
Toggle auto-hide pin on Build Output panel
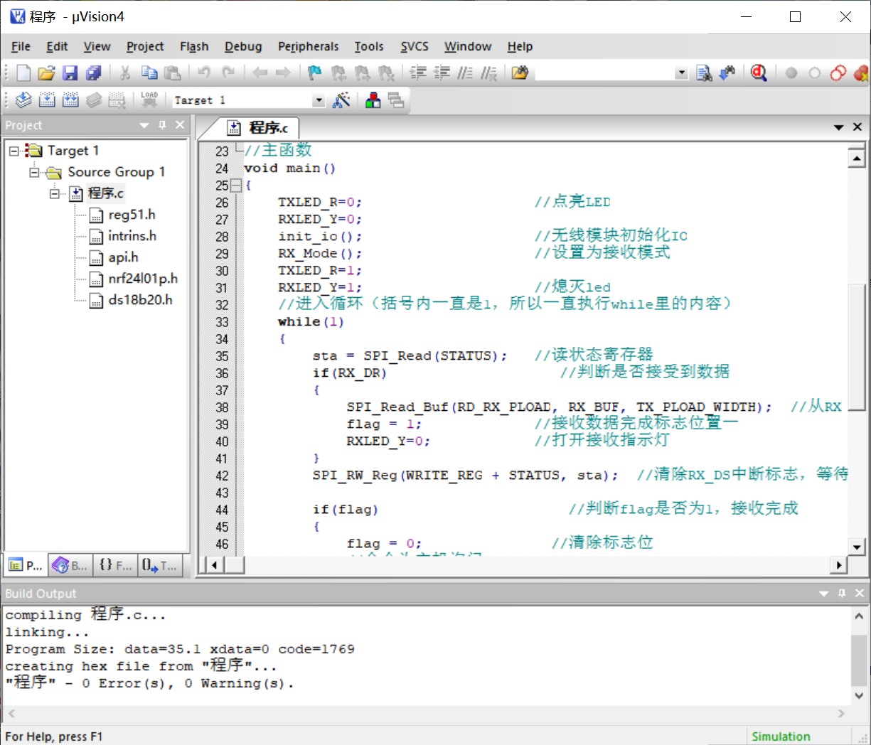point(842,593)
